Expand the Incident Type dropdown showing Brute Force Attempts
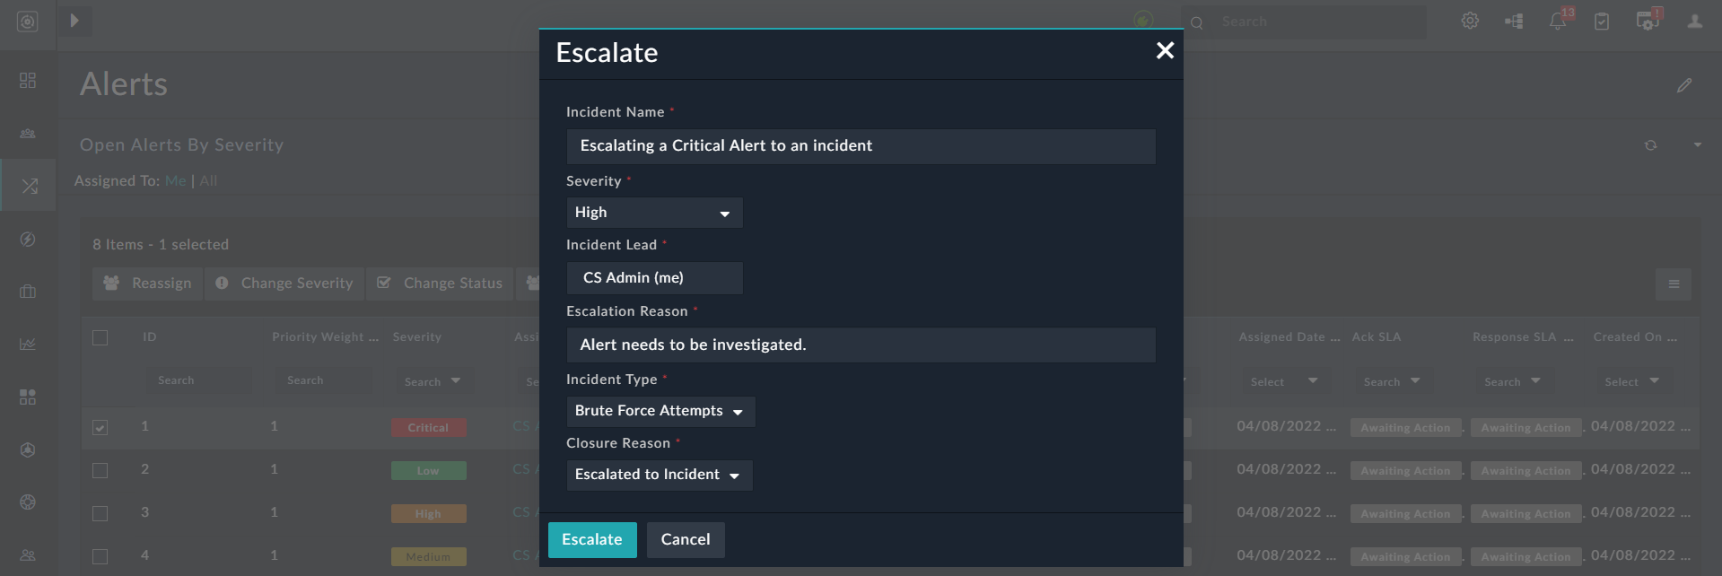 click(660, 411)
